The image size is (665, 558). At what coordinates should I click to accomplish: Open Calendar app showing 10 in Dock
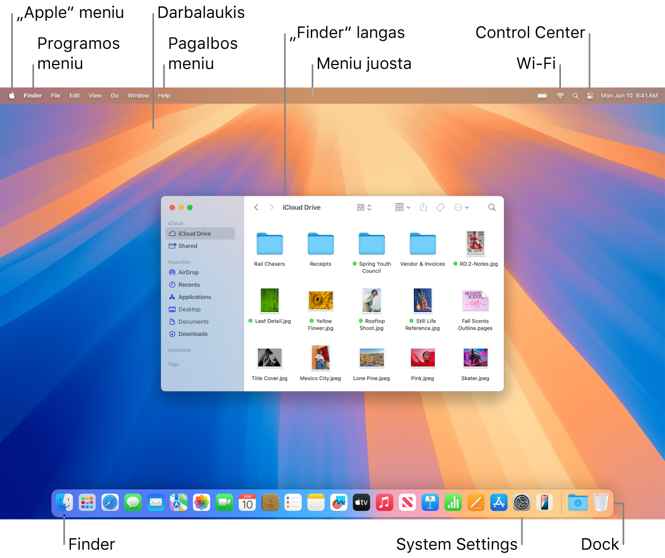[x=247, y=503]
